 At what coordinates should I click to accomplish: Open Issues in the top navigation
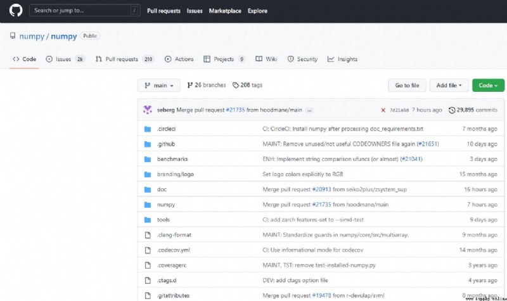[x=195, y=11]
